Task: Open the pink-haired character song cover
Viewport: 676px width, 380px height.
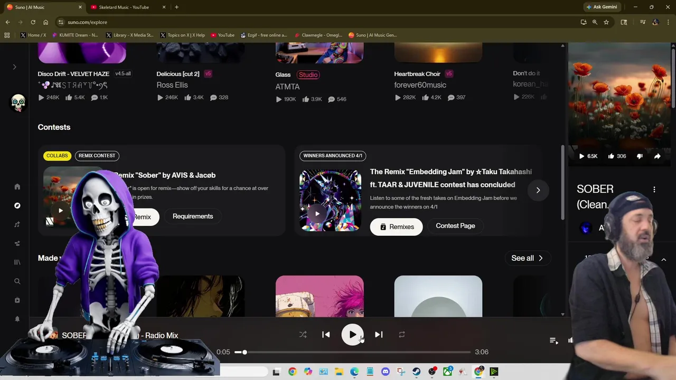Action: coord(320,296)
